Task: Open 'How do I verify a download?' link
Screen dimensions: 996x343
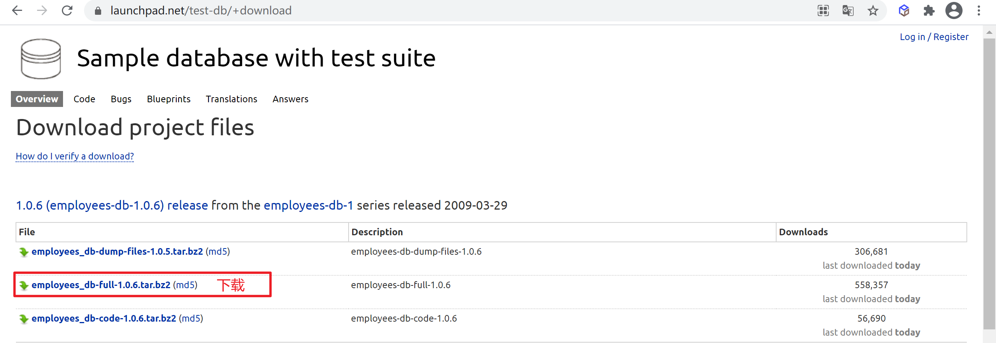Action: pyautogui.click(x=75, y=156)
